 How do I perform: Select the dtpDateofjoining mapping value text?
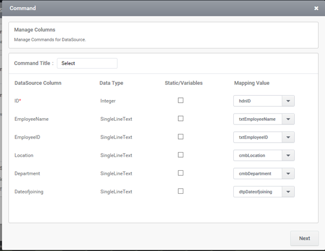click(255, 192)
